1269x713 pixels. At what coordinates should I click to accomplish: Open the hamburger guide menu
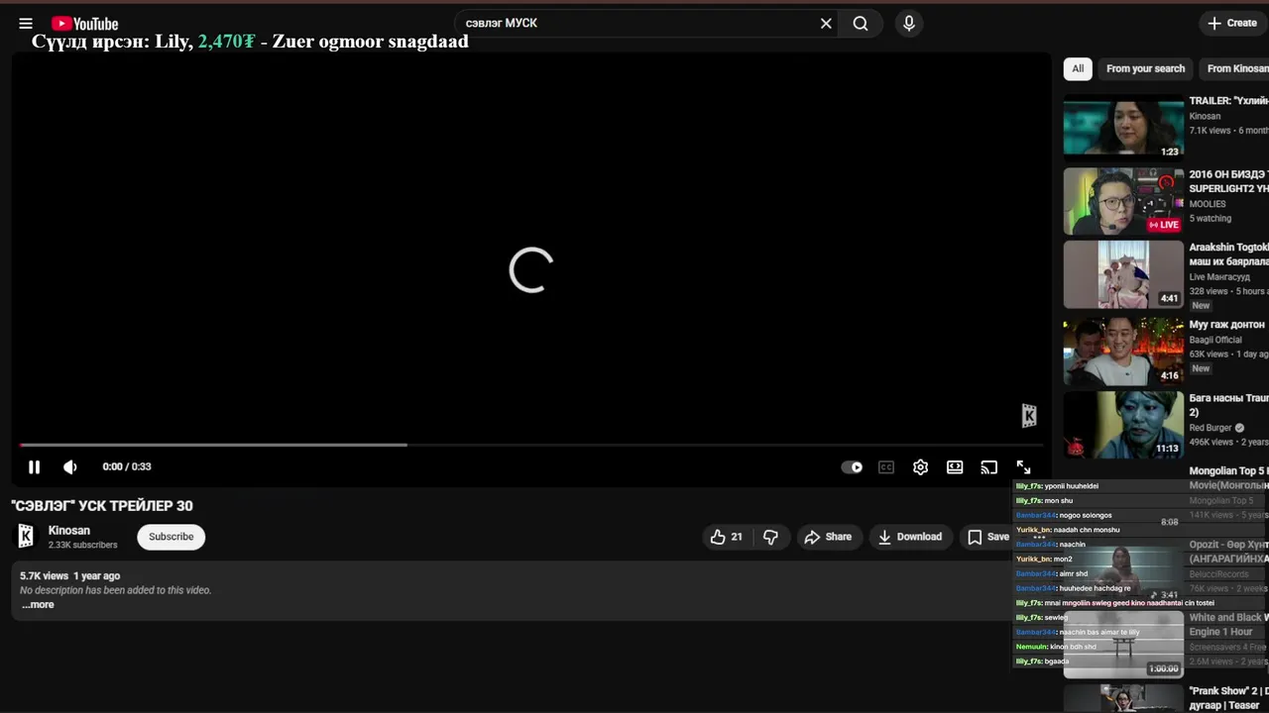26,23
